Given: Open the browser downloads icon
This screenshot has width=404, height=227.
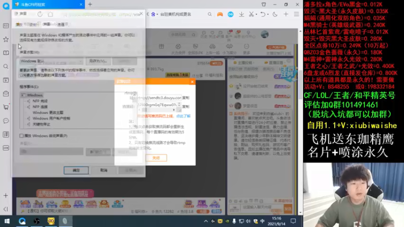Looking at the screenshot, I should 241,15.
